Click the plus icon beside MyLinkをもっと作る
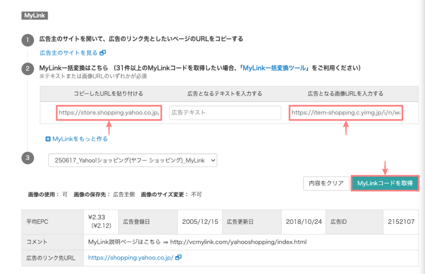Screen dimensions: 425x274 click(x=48, y=139)
